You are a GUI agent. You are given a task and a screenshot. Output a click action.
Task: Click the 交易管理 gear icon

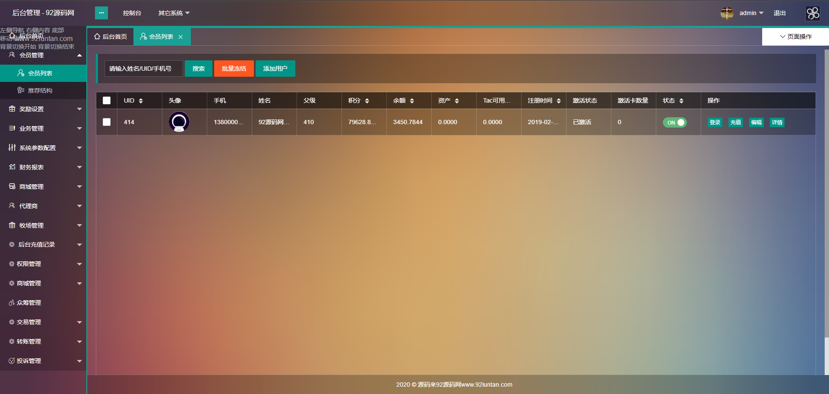(x=12, y=322)
